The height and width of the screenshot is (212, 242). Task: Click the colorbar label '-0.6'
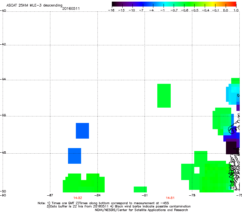click(x=184, y=10)
